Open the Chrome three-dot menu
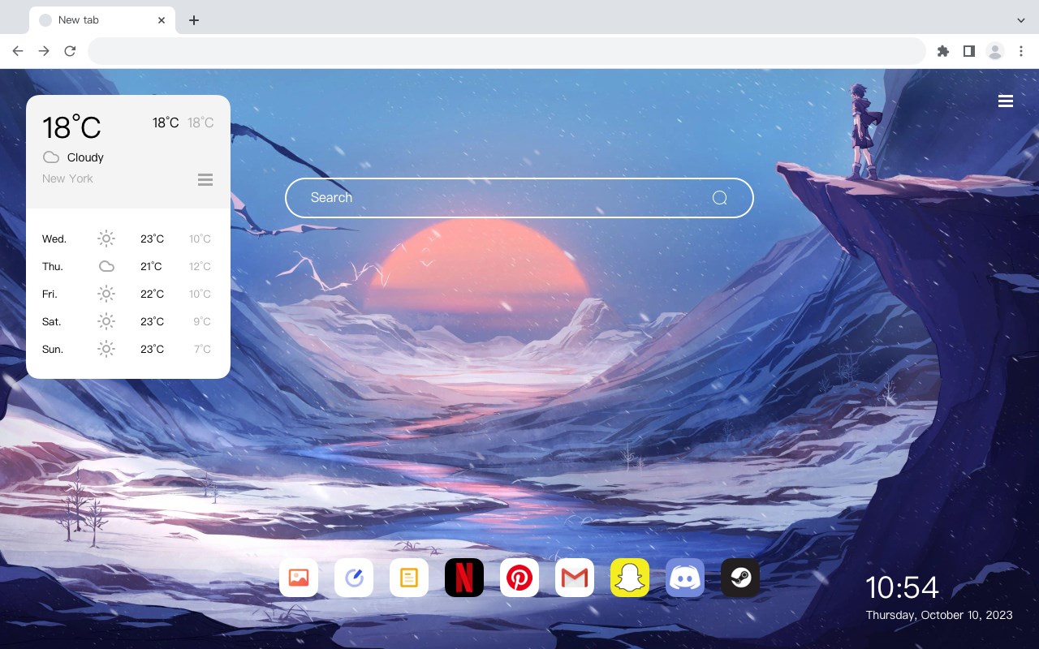The image size is (1039, 649). coord(1021,51)
